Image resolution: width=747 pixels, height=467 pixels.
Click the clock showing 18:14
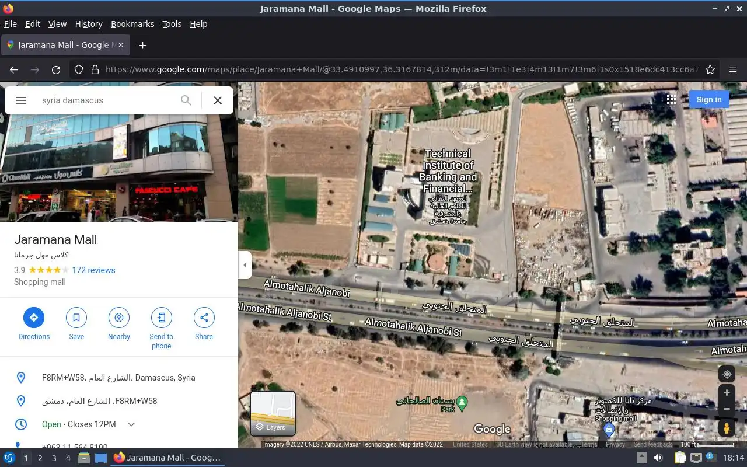[x=734, y=458]
